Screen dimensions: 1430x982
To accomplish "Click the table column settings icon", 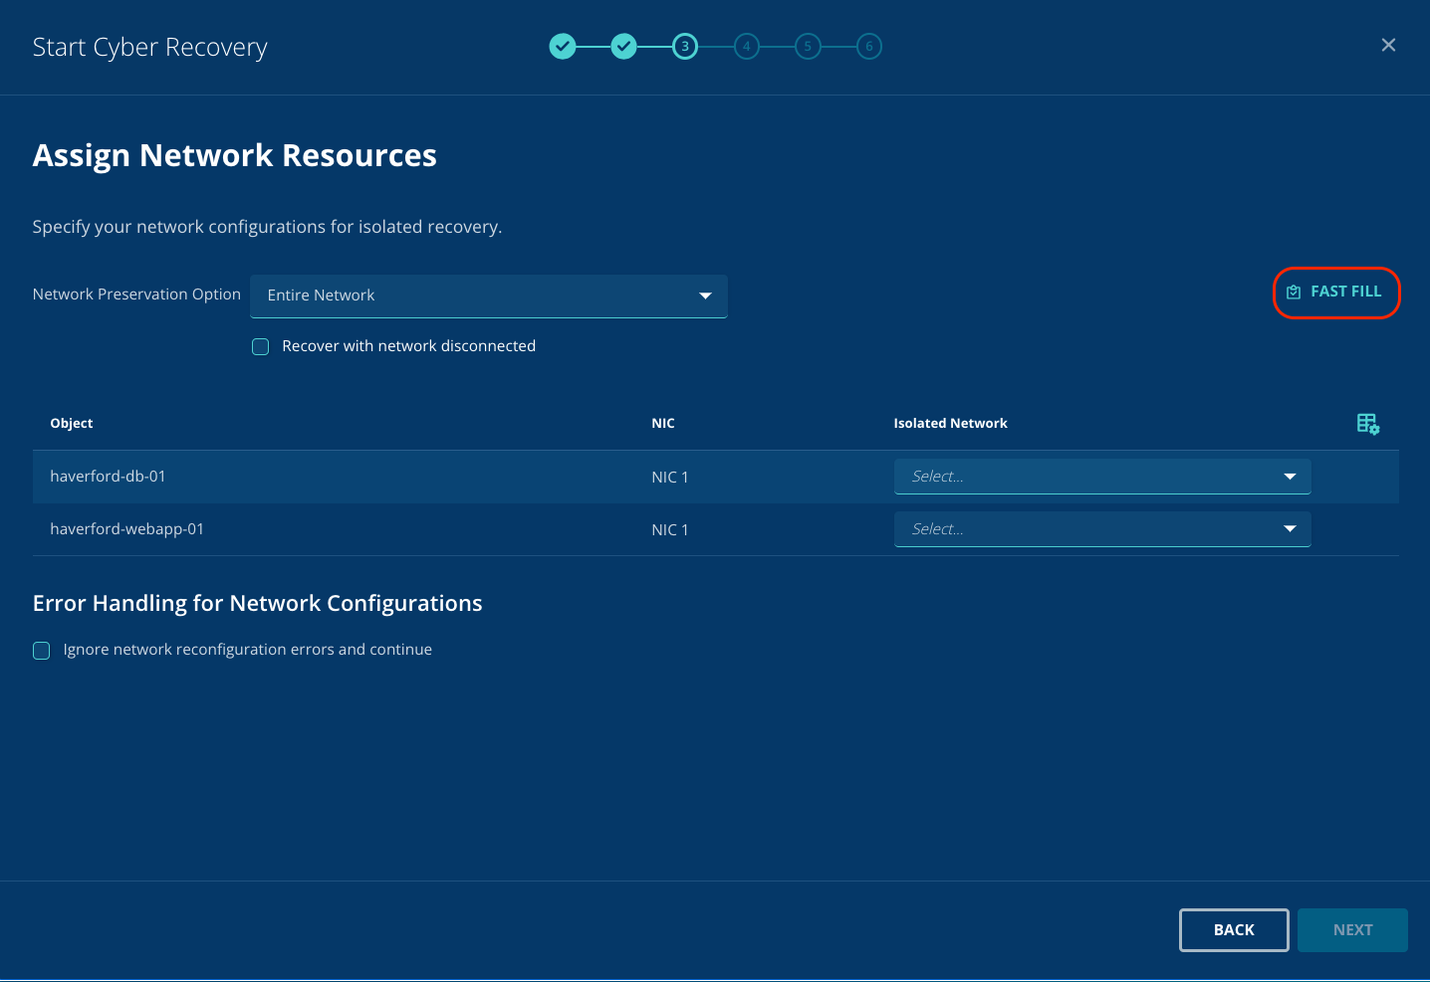I will 1367,424.
